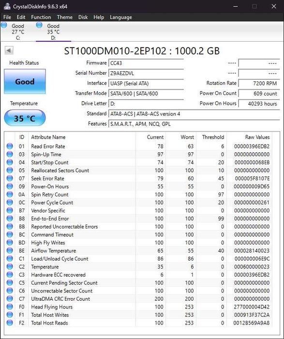Click the Attribute Name column header

[82, 137]
